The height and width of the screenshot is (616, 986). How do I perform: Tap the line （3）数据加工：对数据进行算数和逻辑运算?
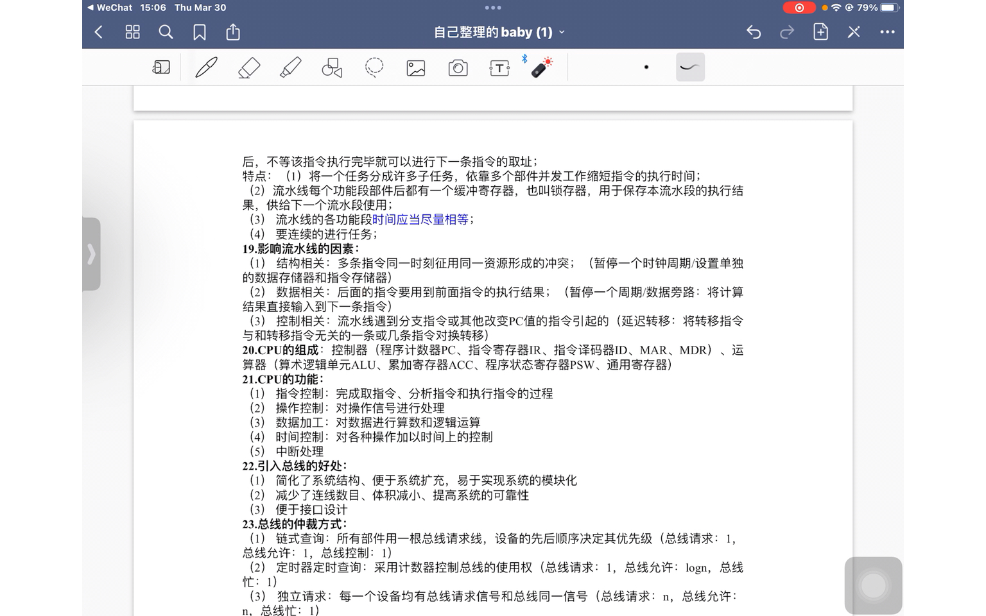[x=363, y=422]
